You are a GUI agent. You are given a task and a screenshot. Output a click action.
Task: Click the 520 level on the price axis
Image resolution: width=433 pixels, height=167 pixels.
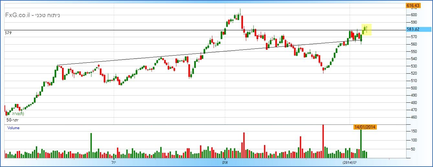(x=414, y=73)
